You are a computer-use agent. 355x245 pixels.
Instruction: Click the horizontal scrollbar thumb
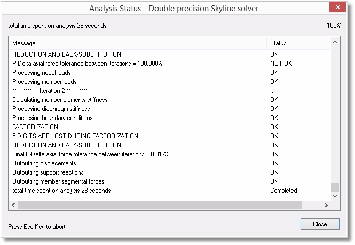[x=156, y=205]
